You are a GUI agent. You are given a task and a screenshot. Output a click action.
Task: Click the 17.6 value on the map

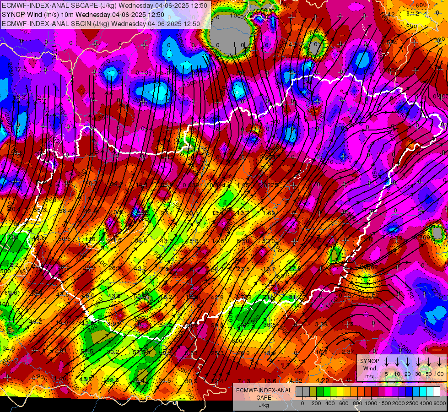point(21,69)
